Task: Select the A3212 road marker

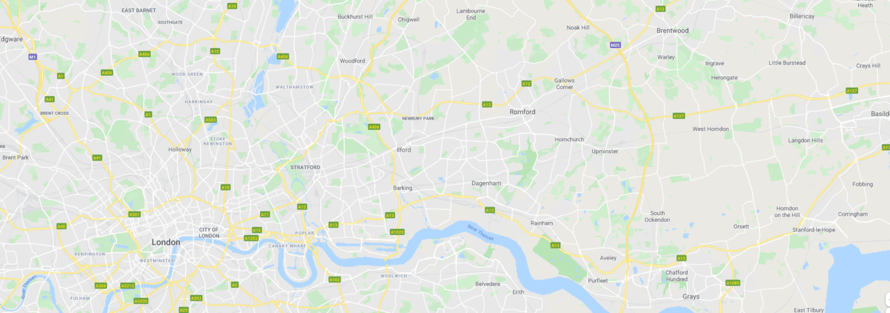Action: tap(127, 286)
